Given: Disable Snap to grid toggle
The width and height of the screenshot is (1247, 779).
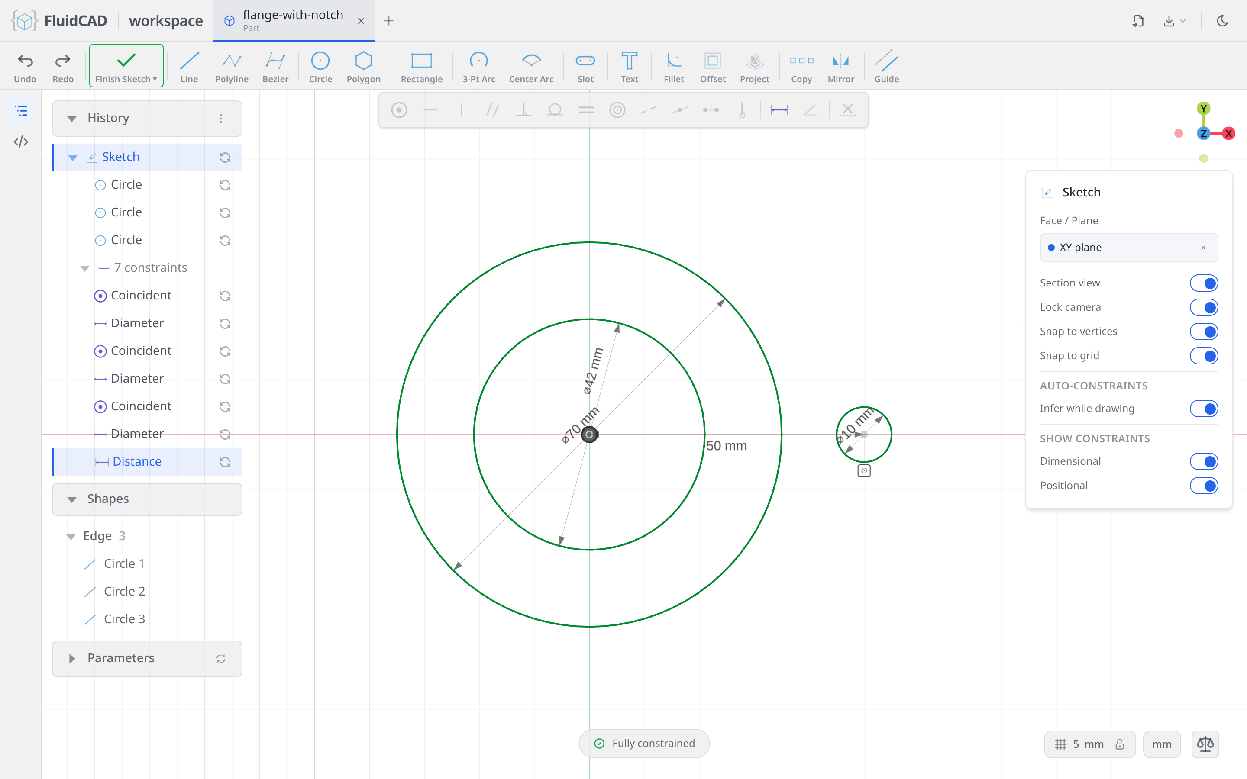Looking at the screenshot, I should [1204, 355].
